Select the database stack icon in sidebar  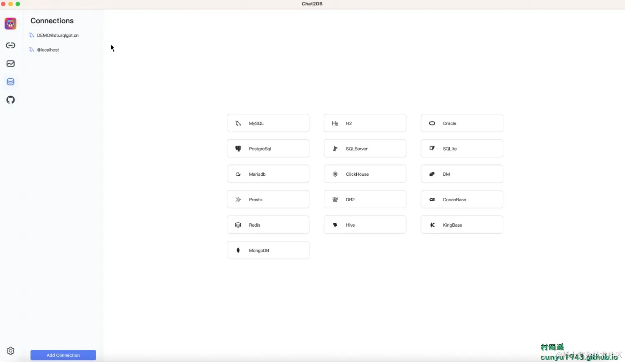click(10, 82)
